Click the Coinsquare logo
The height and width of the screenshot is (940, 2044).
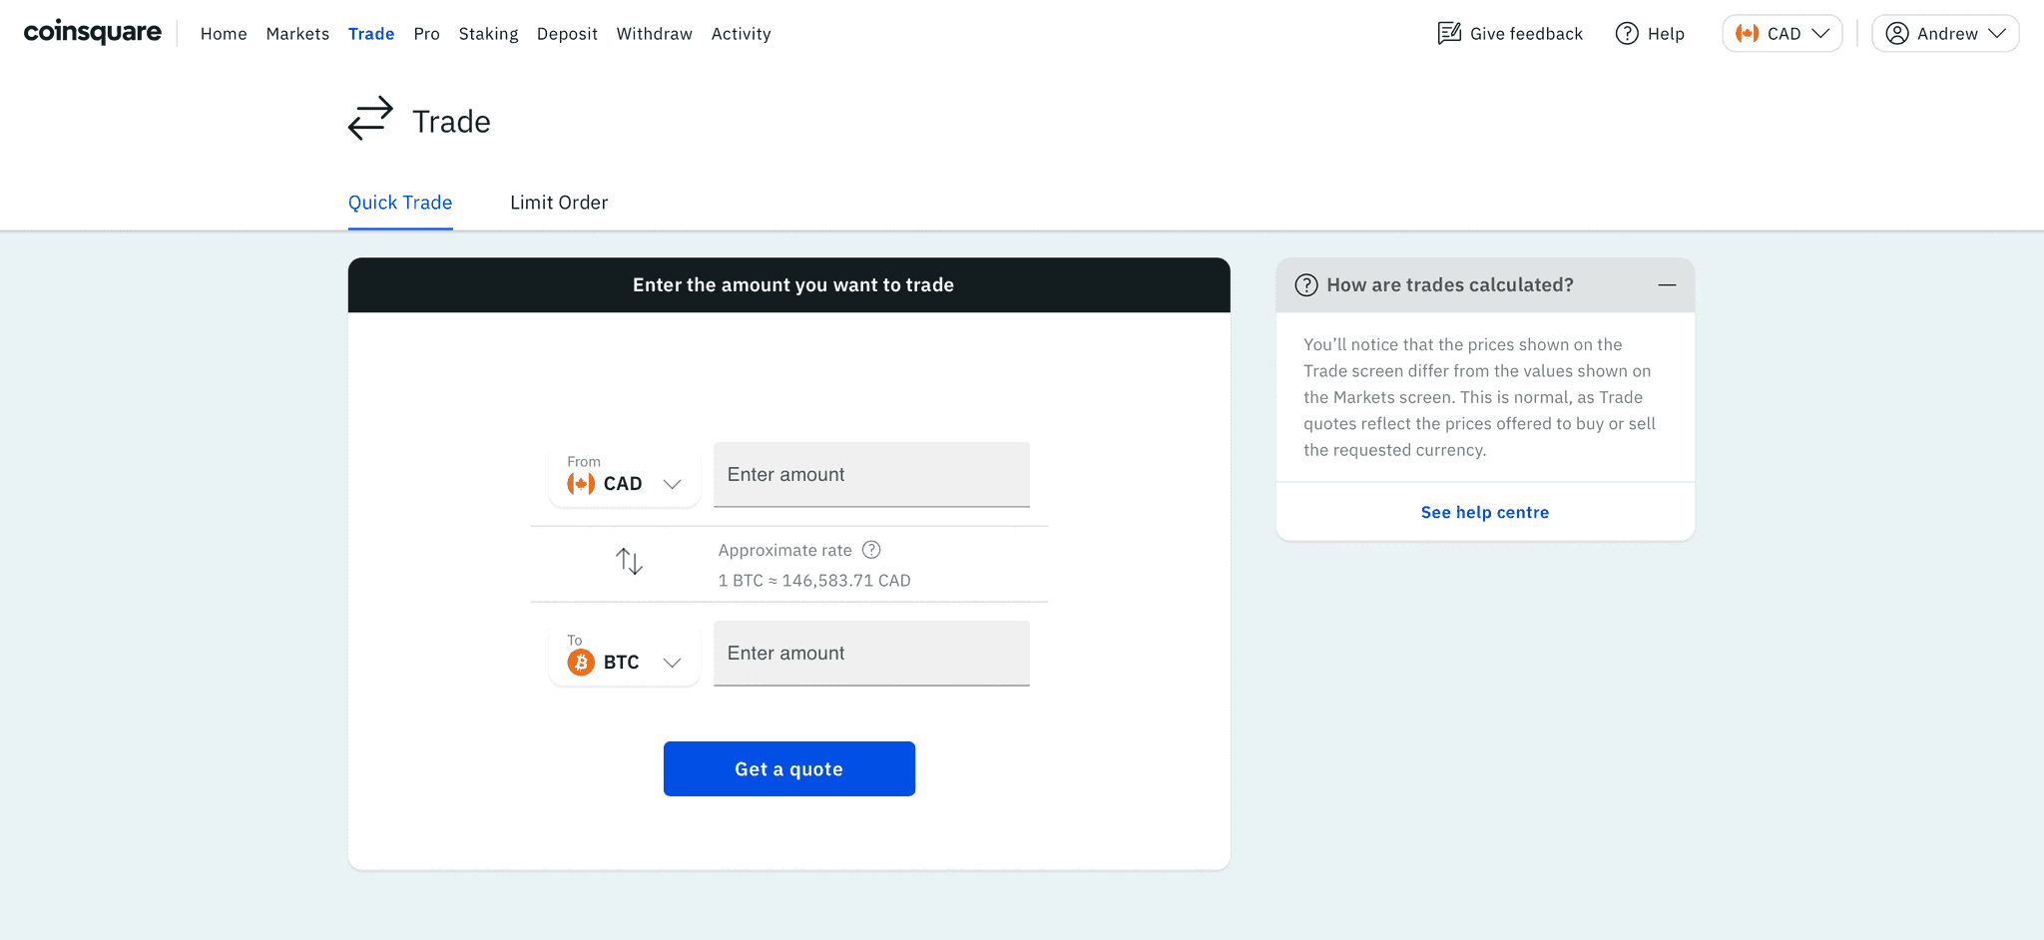(93, 33)
